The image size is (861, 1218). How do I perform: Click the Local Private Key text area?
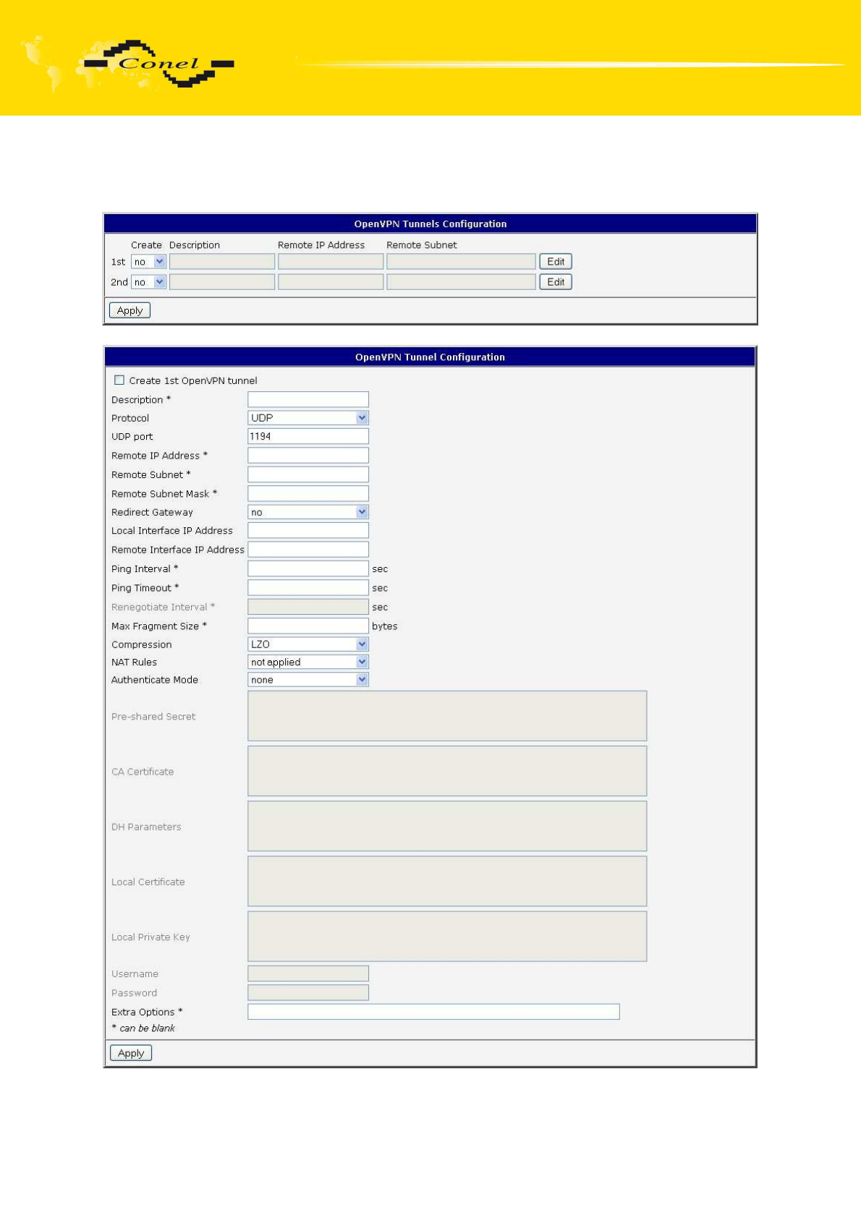click(x=447, y=937)
